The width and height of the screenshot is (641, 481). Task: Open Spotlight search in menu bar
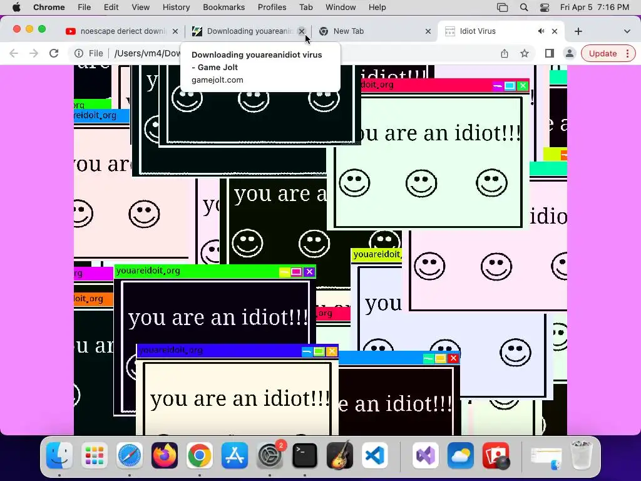click(524, 7)
